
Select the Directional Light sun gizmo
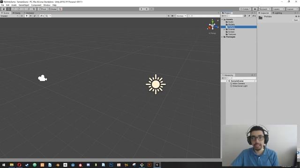[156, 84]
